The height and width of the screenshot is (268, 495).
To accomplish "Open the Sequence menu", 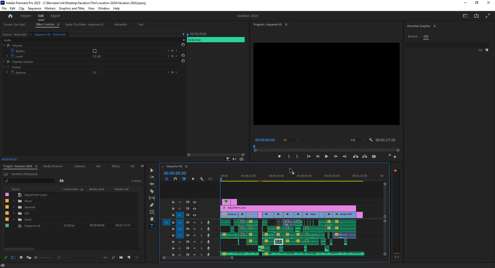I will pyautogui.click(x=34, y=8).
